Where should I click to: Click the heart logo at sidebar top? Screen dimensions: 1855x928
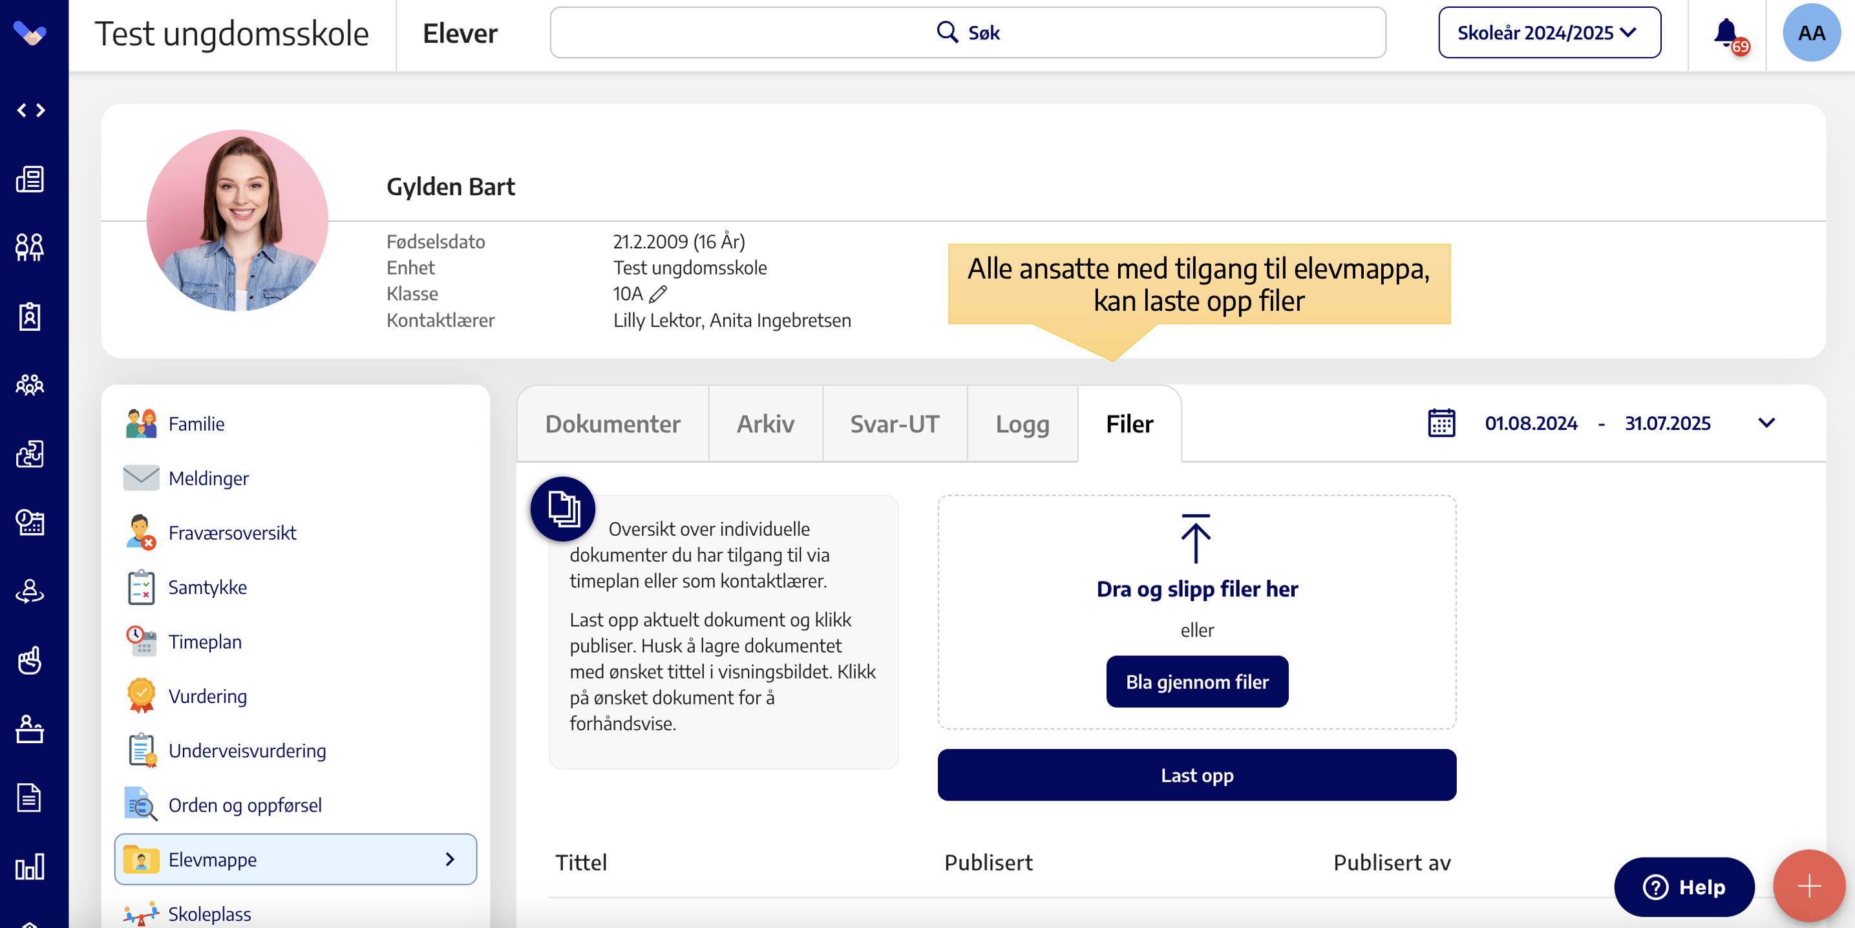tap(30, 33)
